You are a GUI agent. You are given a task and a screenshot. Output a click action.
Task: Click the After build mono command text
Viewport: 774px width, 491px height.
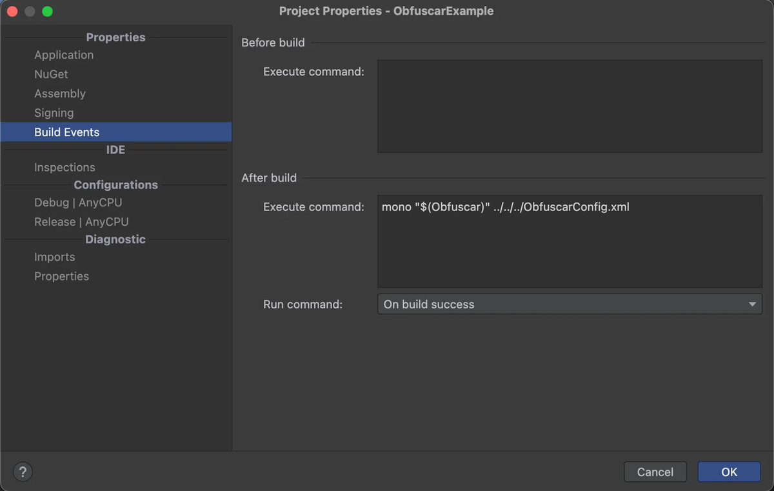pos(505,207)
